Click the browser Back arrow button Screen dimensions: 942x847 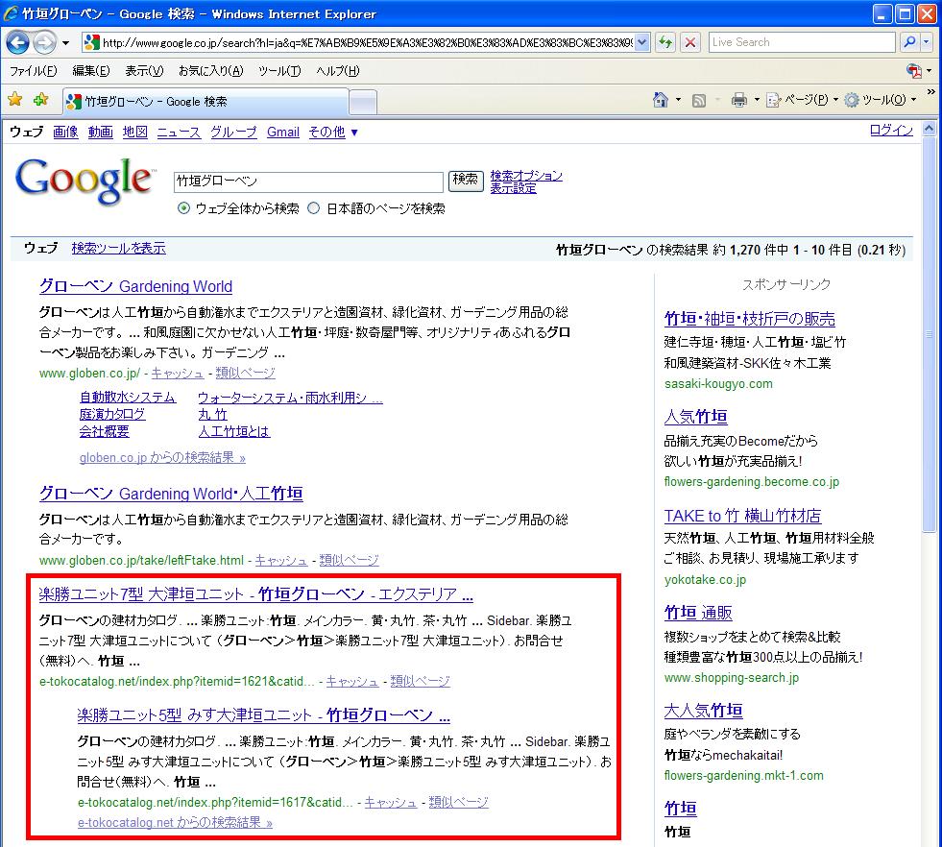(18, 43)
